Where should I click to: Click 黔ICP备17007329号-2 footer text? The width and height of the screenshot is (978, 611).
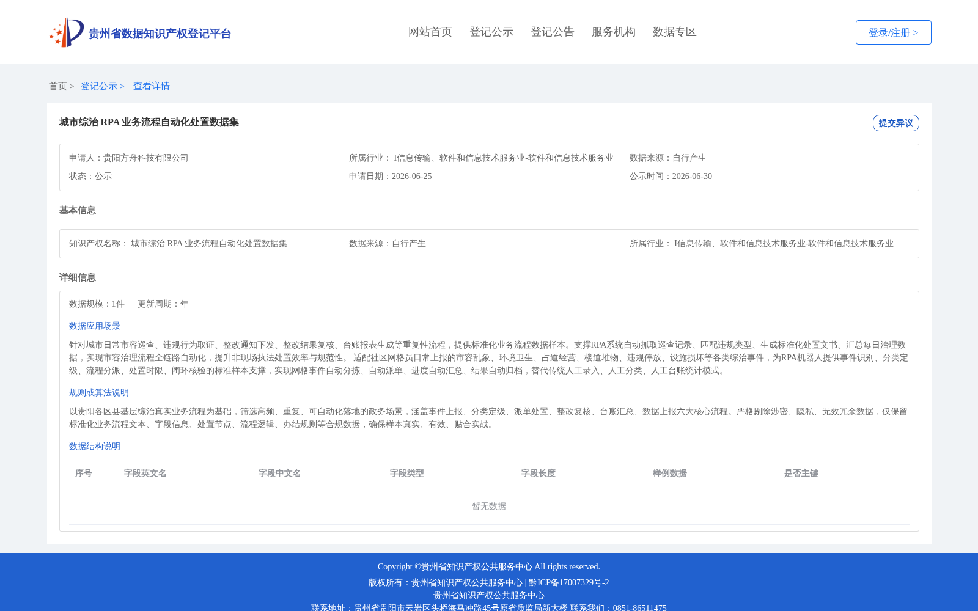point(569,582)
